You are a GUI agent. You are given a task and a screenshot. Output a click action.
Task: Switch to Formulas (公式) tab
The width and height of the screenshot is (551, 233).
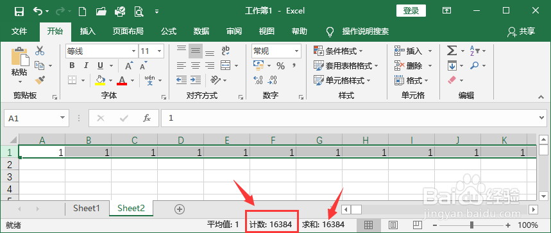pos(169,31)
